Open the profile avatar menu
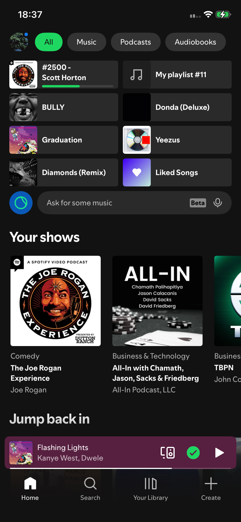241x522 pixels. (19, 42)
